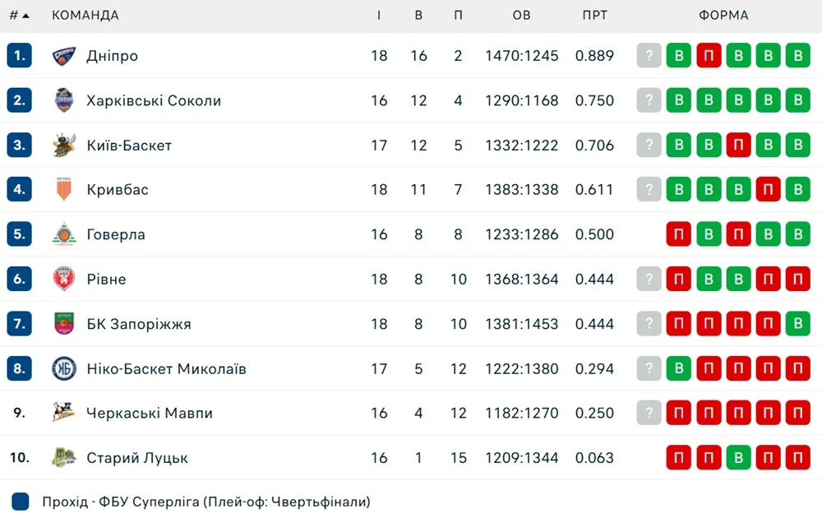Viewport: 822px width, 518px height.
Task: Click the Рівне team logo
Action: coord(64,279)
